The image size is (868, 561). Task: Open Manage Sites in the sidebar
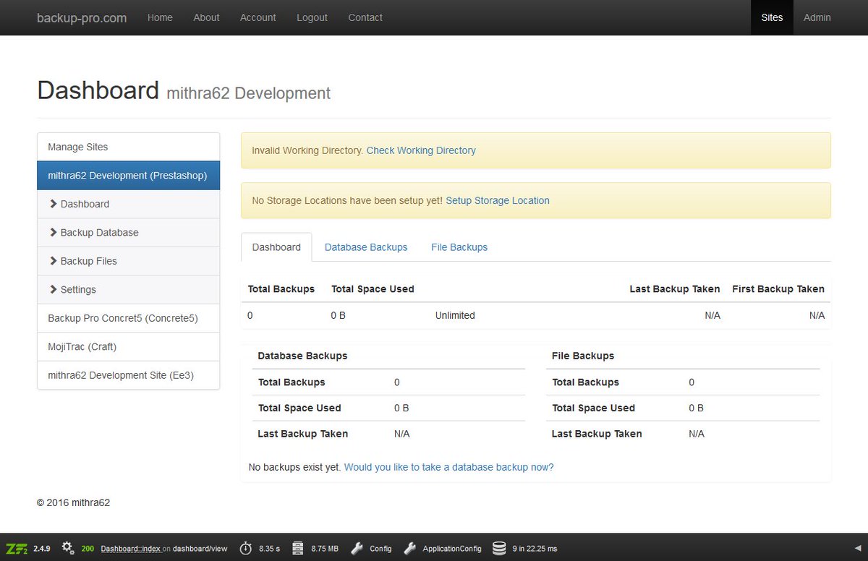(128, 147)
